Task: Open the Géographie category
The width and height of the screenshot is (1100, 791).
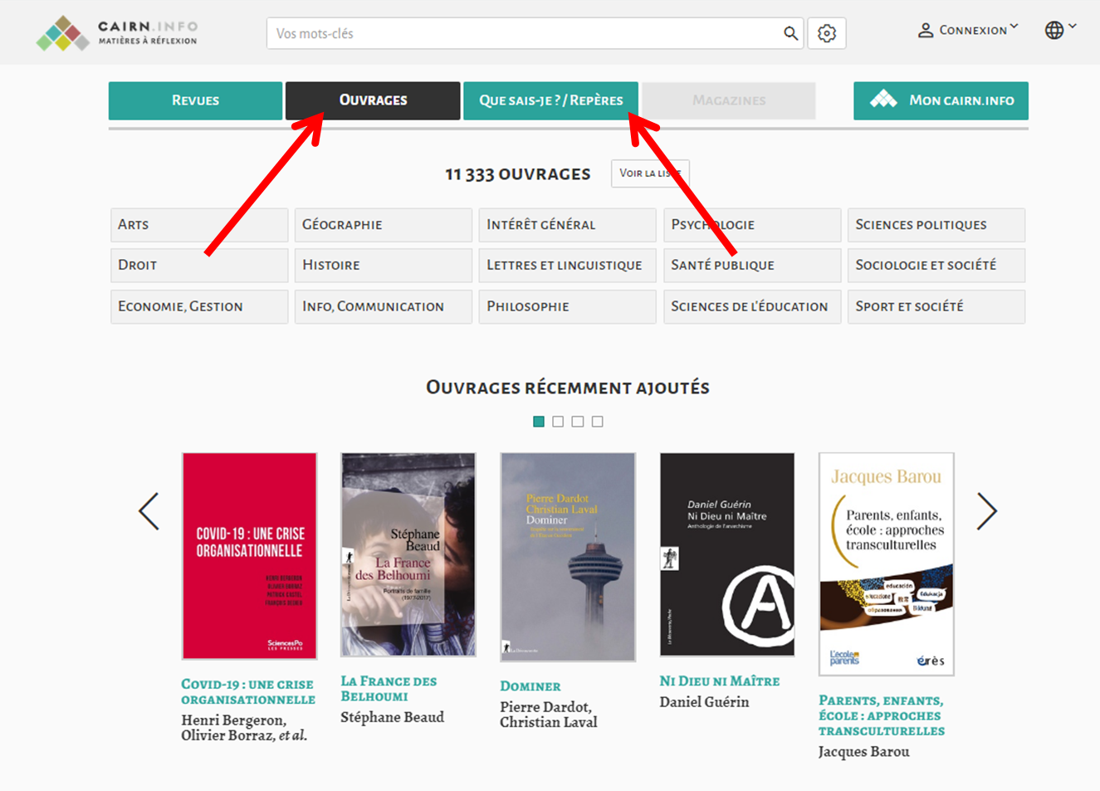Action: pos(384,225)
